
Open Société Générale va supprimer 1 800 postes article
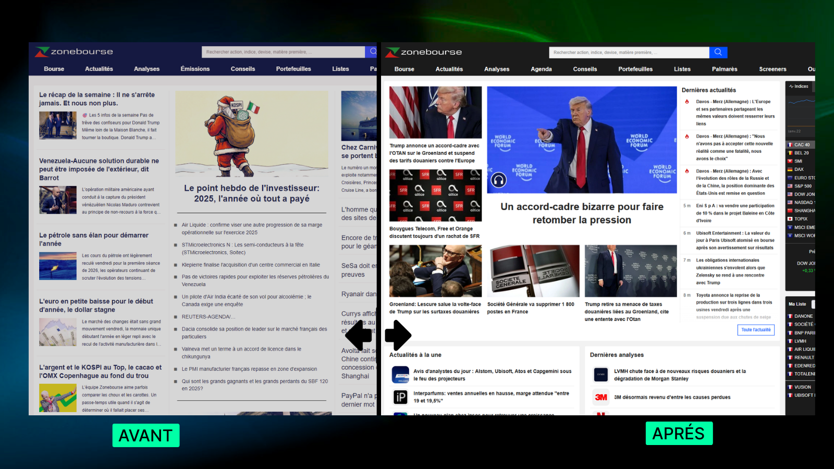pyautogui.click(x=531, y=308)
